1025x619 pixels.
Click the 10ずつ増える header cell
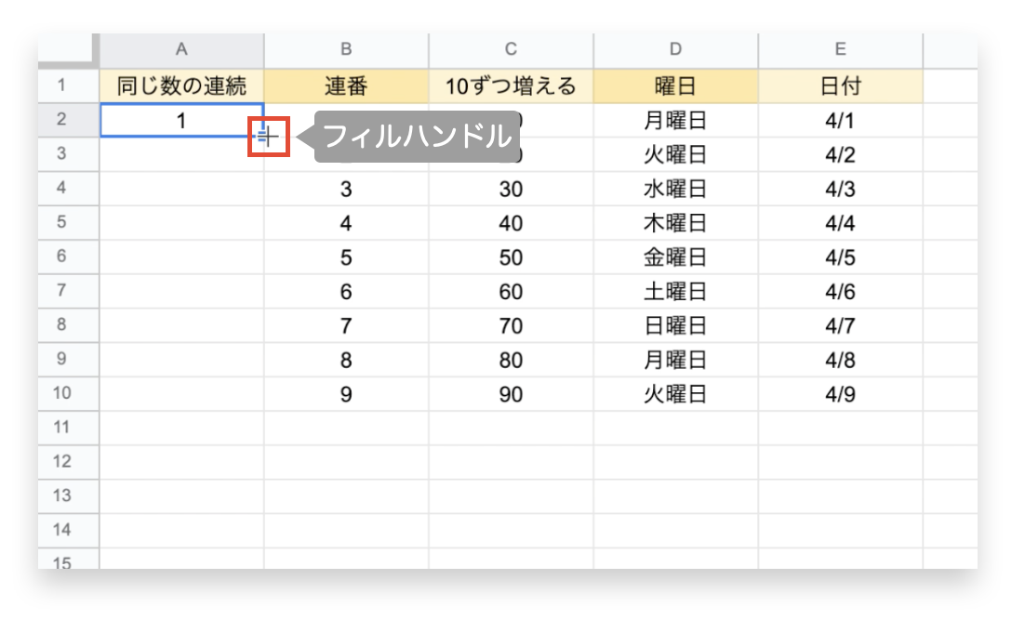(x=510, y=86)
